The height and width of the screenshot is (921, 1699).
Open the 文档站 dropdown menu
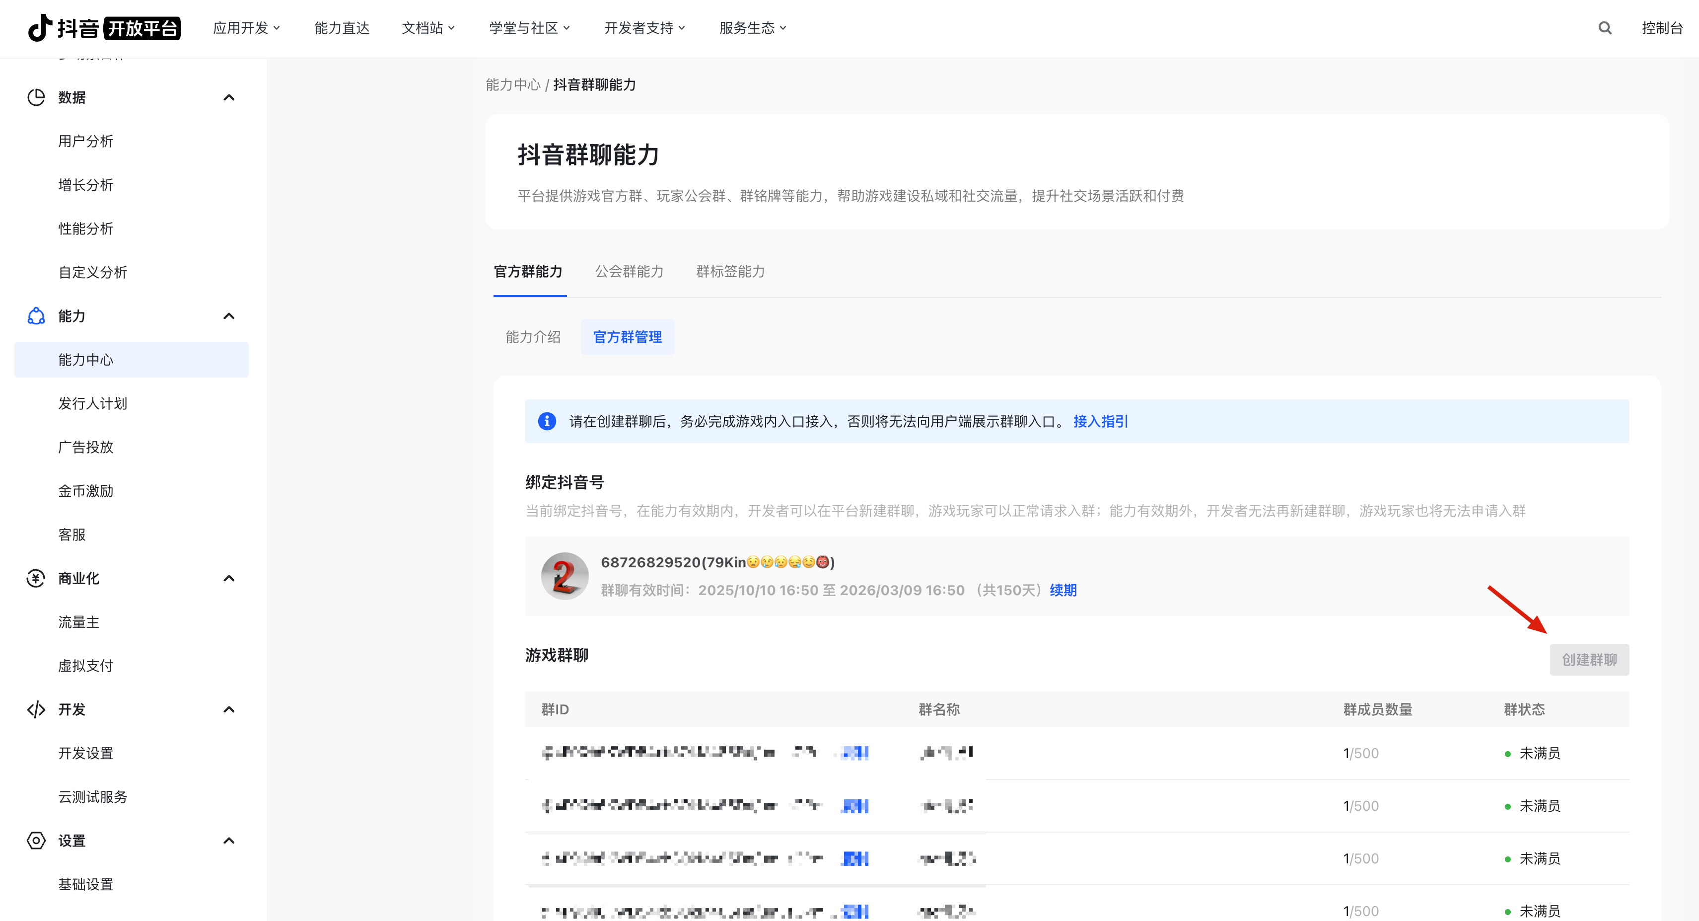click(x=428, y=28)
